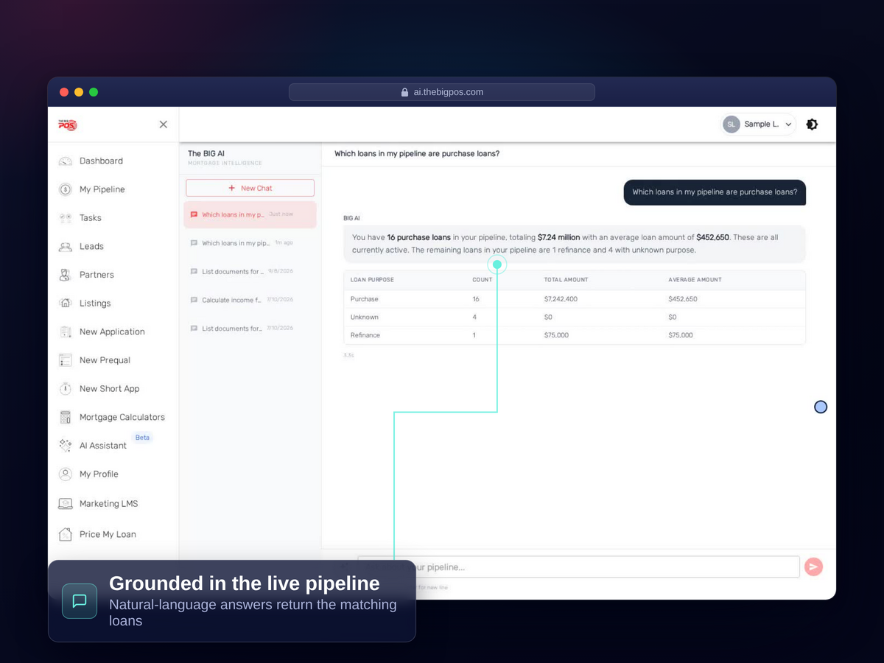
Task: Click the dark user question bubble
Action: pyautogui.click(x=715, y=192)
